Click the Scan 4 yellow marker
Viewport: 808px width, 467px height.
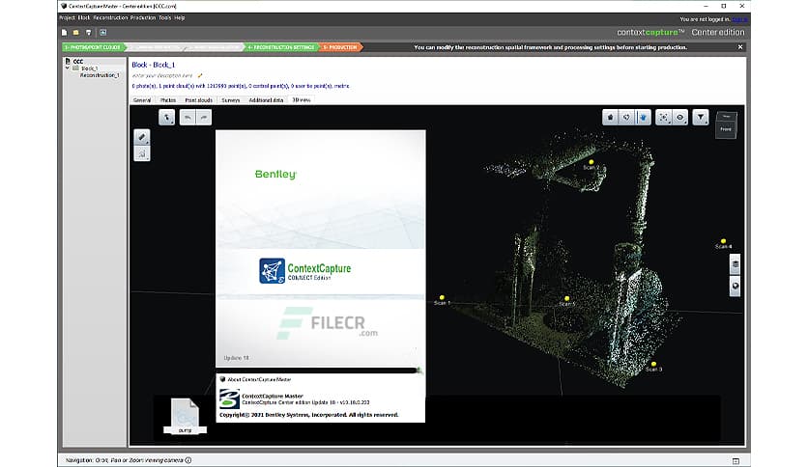pos(723,241)
